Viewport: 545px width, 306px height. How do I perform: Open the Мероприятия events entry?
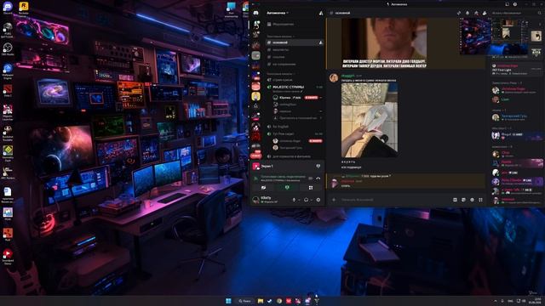tap(280, 25)
